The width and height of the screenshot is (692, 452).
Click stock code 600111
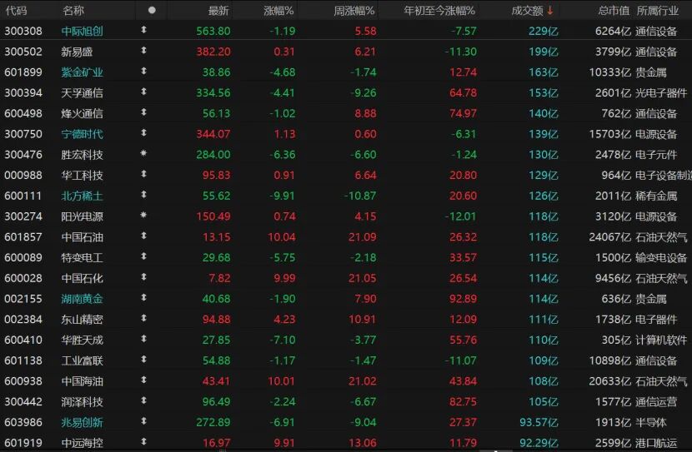pos(23,196)
